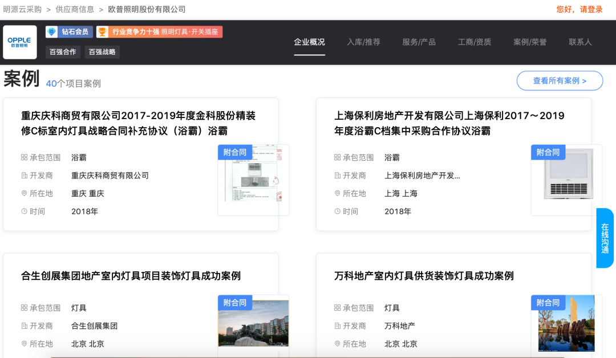Click 行业竞争力十强 badge
The width and height of the screenshot is (616, 358).
coord(160,32)
